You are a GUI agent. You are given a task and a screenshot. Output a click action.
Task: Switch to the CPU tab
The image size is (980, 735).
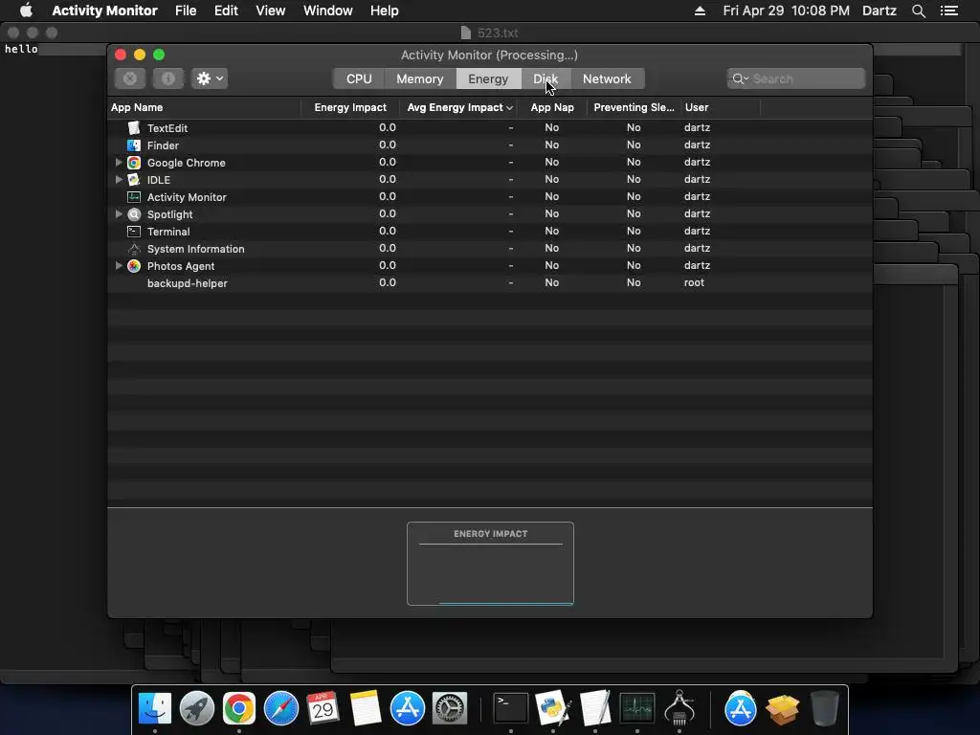coord(359,78)
